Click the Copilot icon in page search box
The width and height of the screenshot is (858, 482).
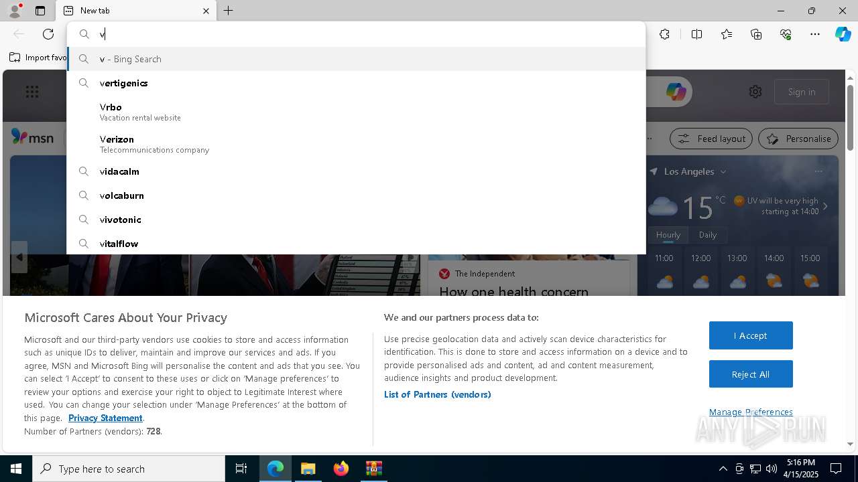point(676,92)
